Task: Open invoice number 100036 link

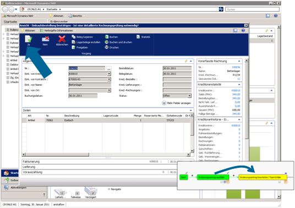Action: click(236, 67)
